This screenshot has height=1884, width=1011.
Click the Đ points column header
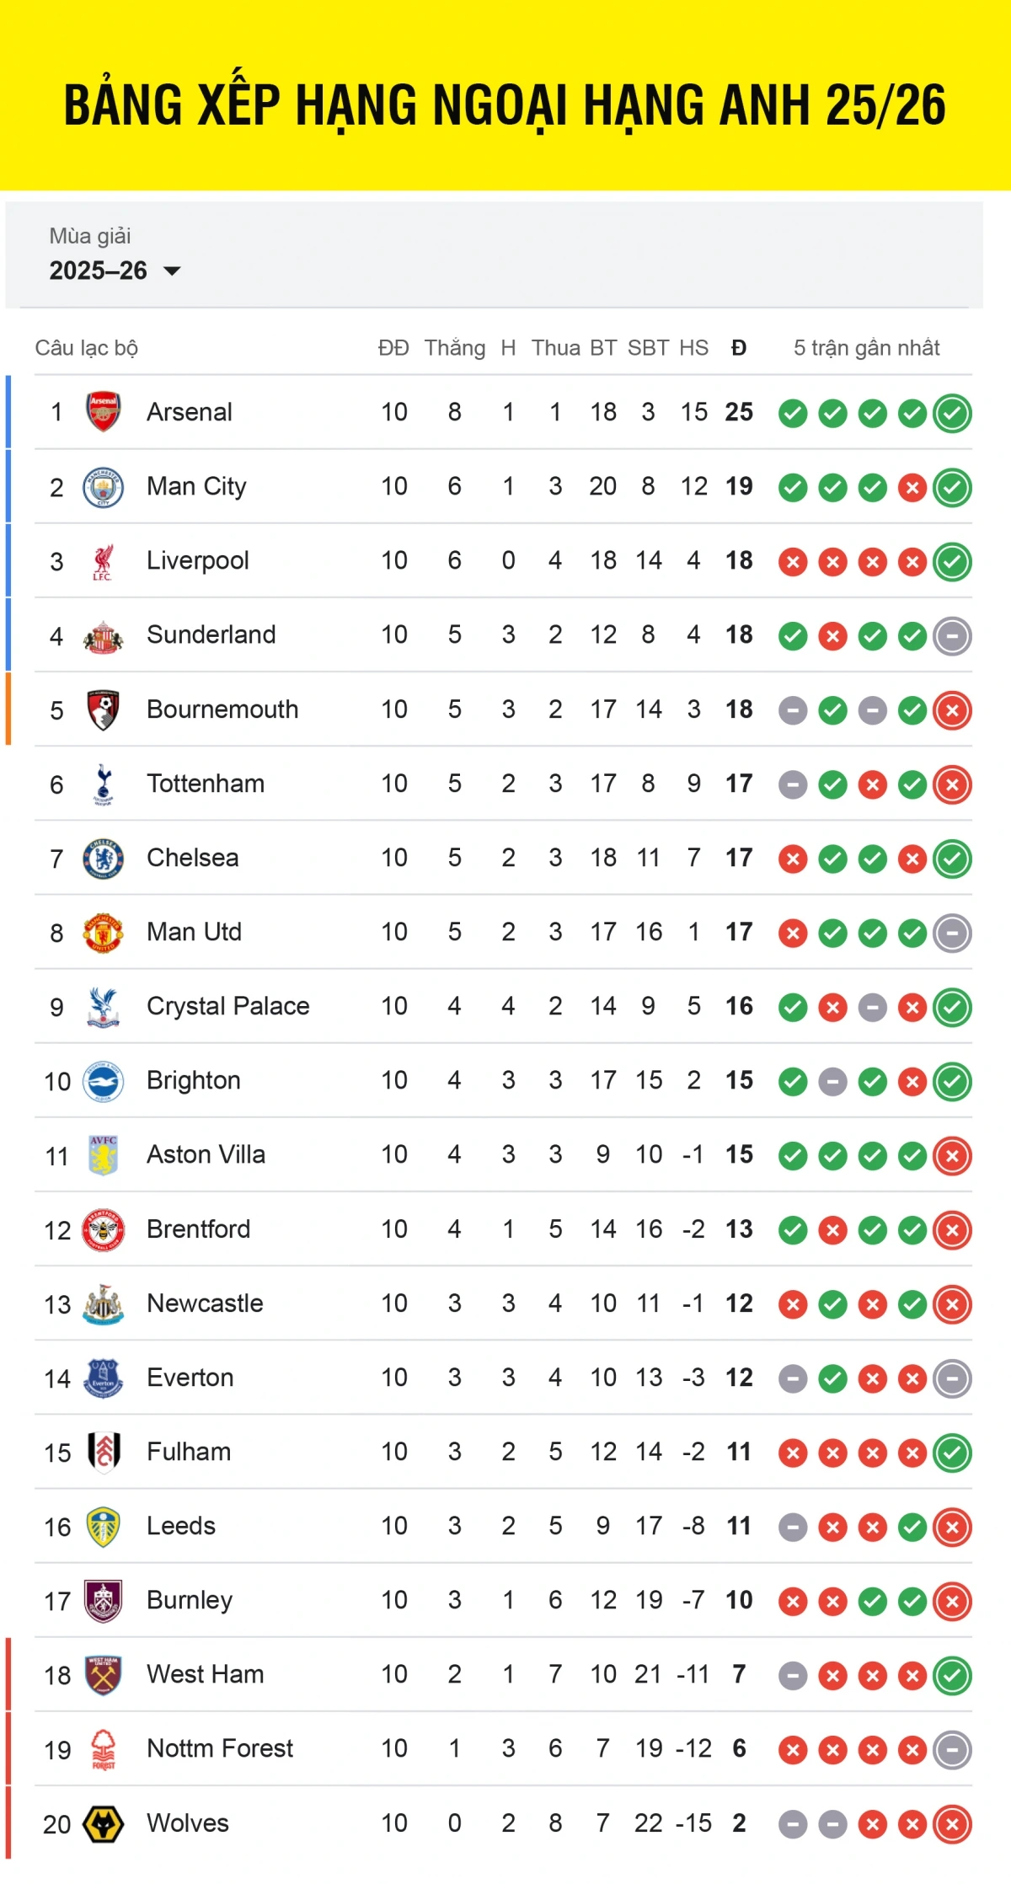point(739,348)
